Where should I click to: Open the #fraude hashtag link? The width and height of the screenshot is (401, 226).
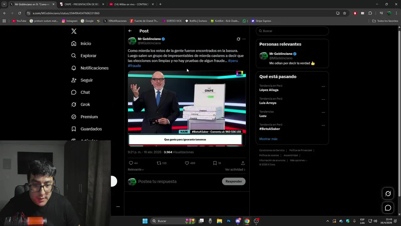[x=134, y=66]
